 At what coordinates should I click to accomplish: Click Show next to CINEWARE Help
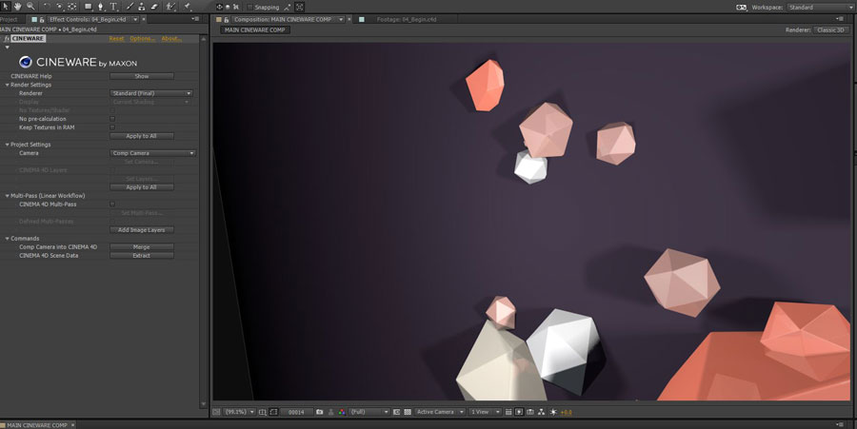click(x=142, y=76)
